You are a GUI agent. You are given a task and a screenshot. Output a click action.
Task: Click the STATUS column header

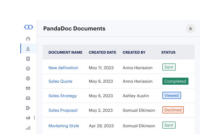(168, 52)
